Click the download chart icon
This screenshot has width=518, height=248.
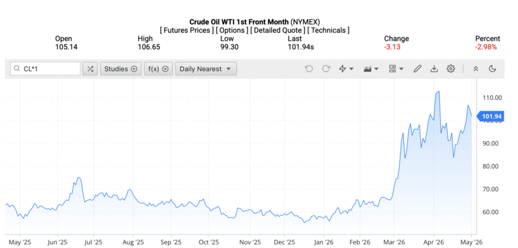click(434, 68)
